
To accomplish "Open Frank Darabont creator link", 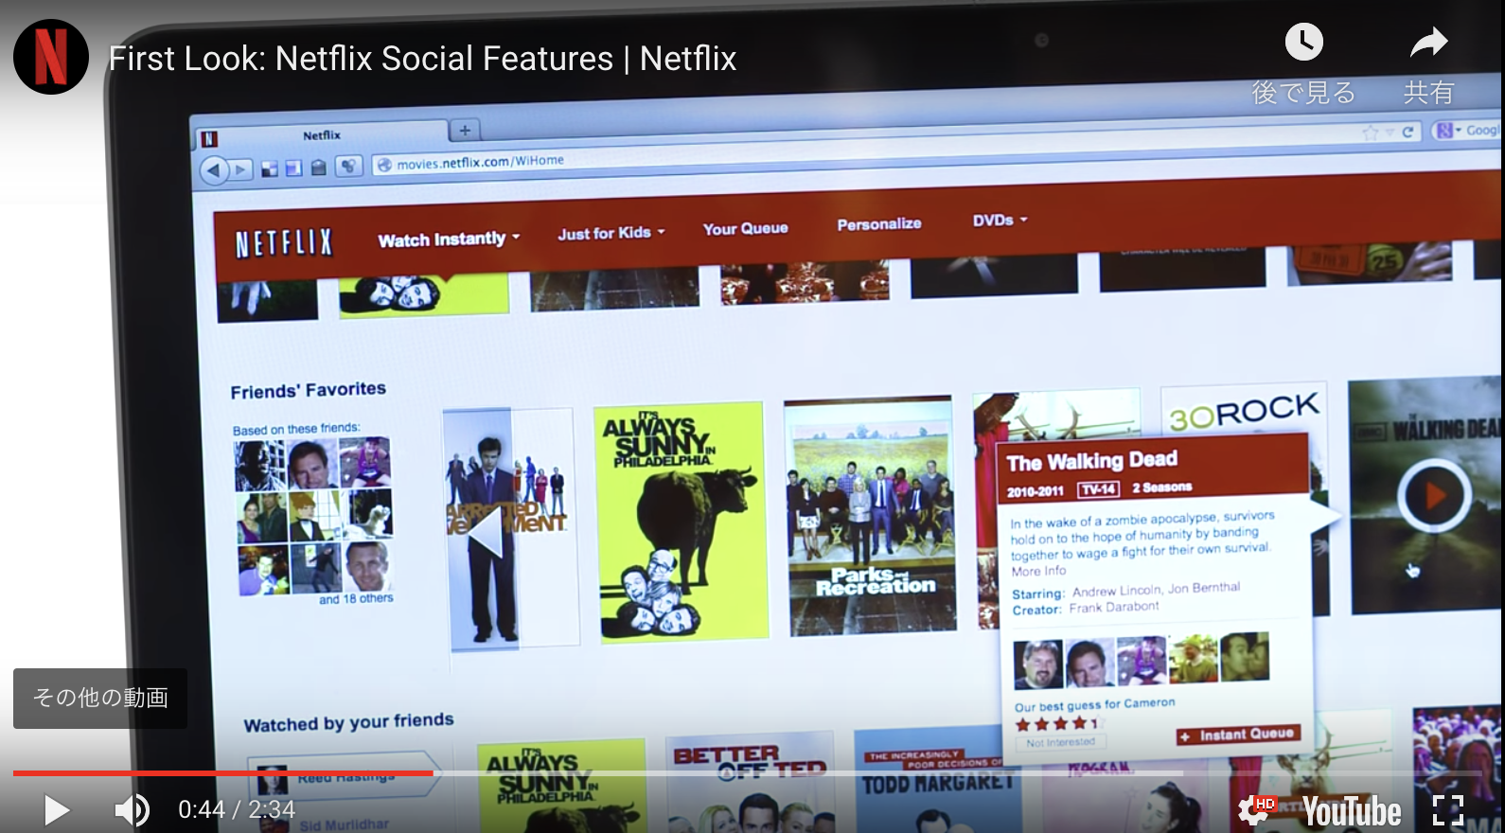I will (1113, 608).
